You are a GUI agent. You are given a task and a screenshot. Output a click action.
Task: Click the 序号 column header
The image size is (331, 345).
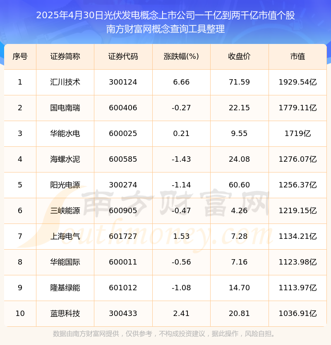(20, 56)
